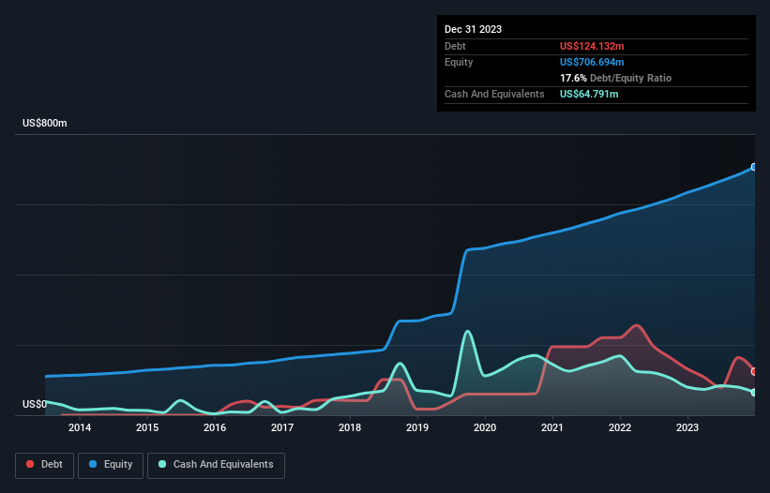Click the 2021 x-axis label
This screenshot has height=493, width=770.
[552, 427]
